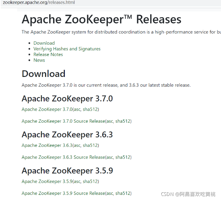Download Apache ZooKeeper 3.6.3 binary

[x=47, y=145]
